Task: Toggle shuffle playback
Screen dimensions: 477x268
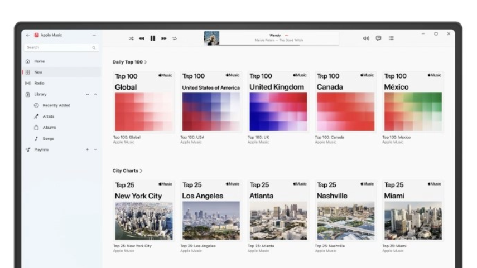Action: click(131, 38)
